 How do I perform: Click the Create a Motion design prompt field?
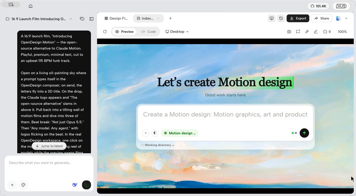coord(225,115)
